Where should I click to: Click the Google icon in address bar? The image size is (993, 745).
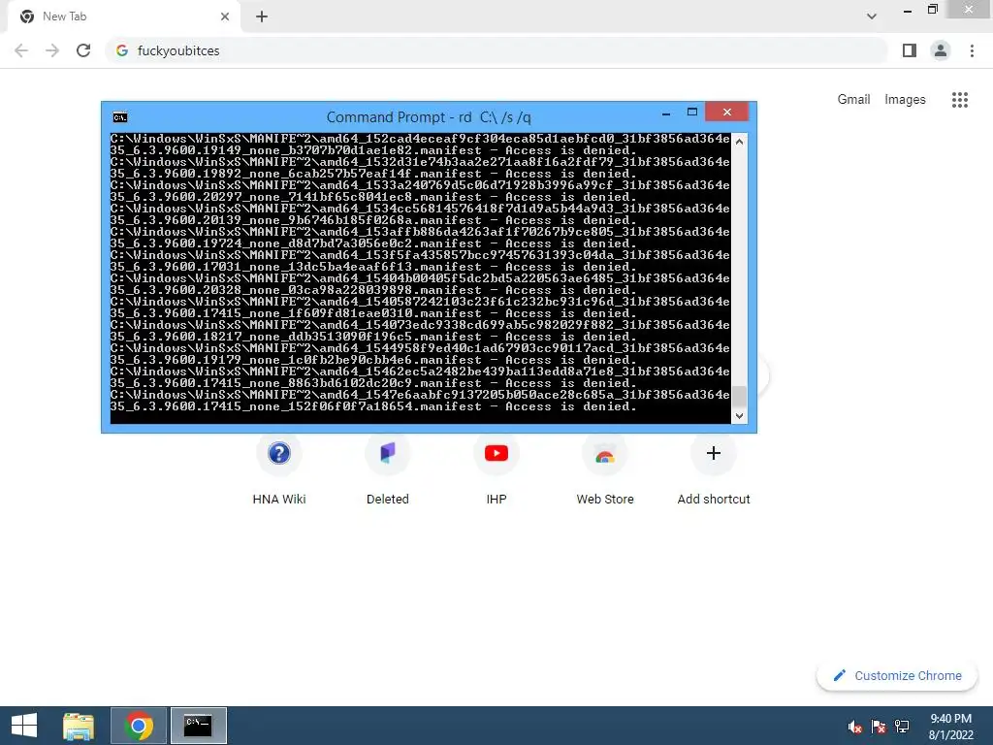click(x=122, y=50)
